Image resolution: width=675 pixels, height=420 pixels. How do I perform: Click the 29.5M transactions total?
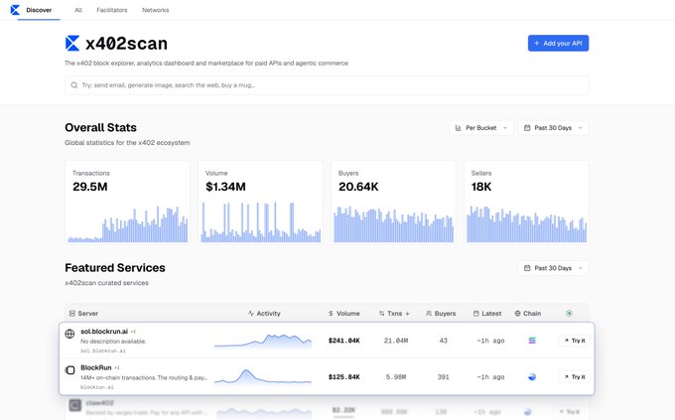[x=90, y=187]
